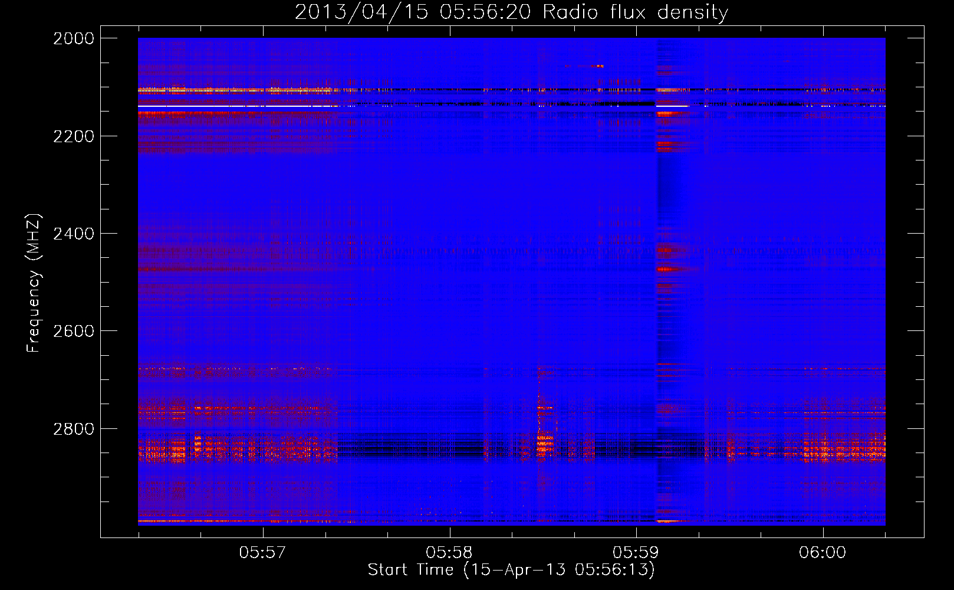Click the 05:57 time tick label
Viewport: 954px width, 590px height.
262,552
